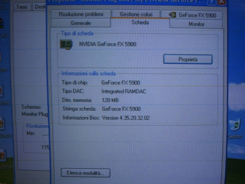Click the Min label in the background window
The height and width of the screenshot is (184, 245).
click(31, 133)
